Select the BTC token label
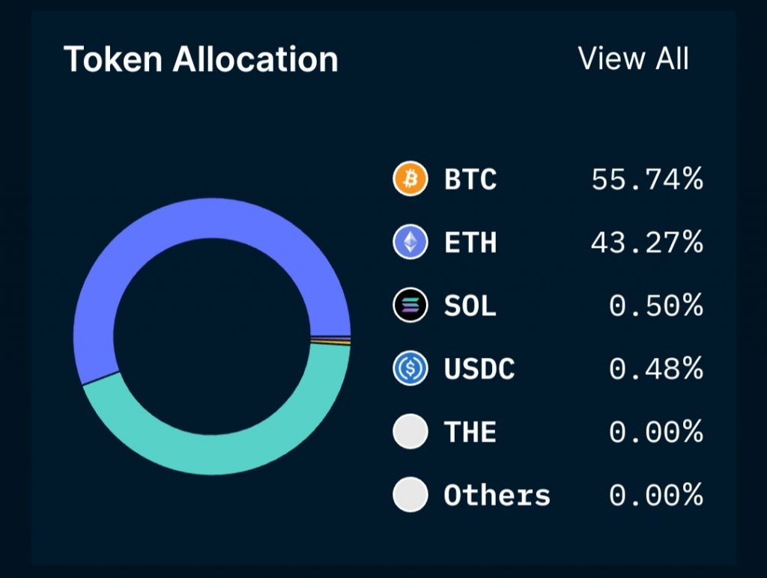Screen dimensions: 767x578 470,180
